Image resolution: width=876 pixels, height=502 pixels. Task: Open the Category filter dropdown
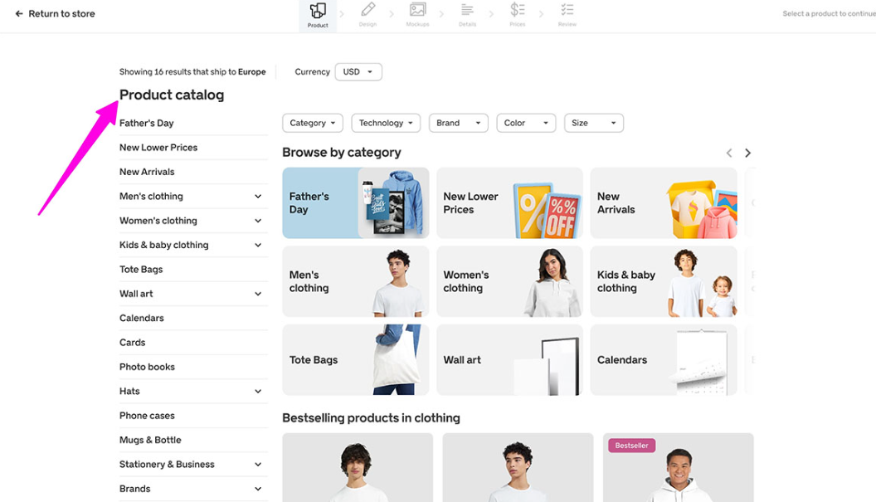click(313, 123)
